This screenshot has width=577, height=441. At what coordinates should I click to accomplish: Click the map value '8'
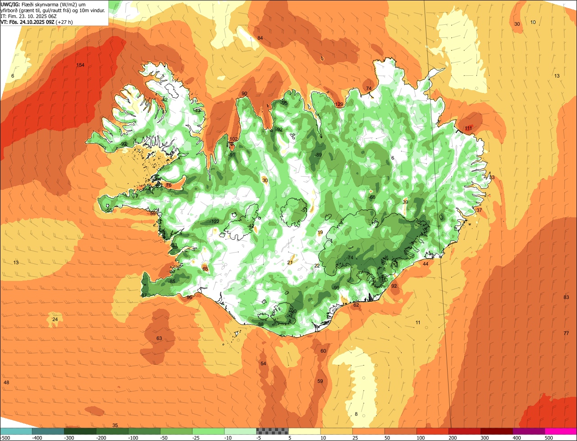356,414
